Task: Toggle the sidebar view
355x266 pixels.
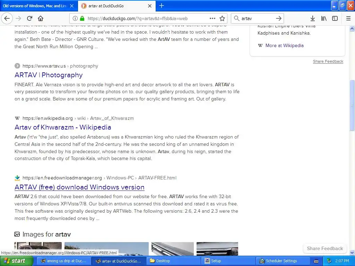Action: click(x=335, y=18)
